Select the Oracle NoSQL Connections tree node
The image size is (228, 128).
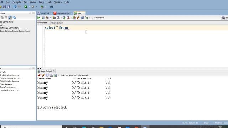[10, 28]
